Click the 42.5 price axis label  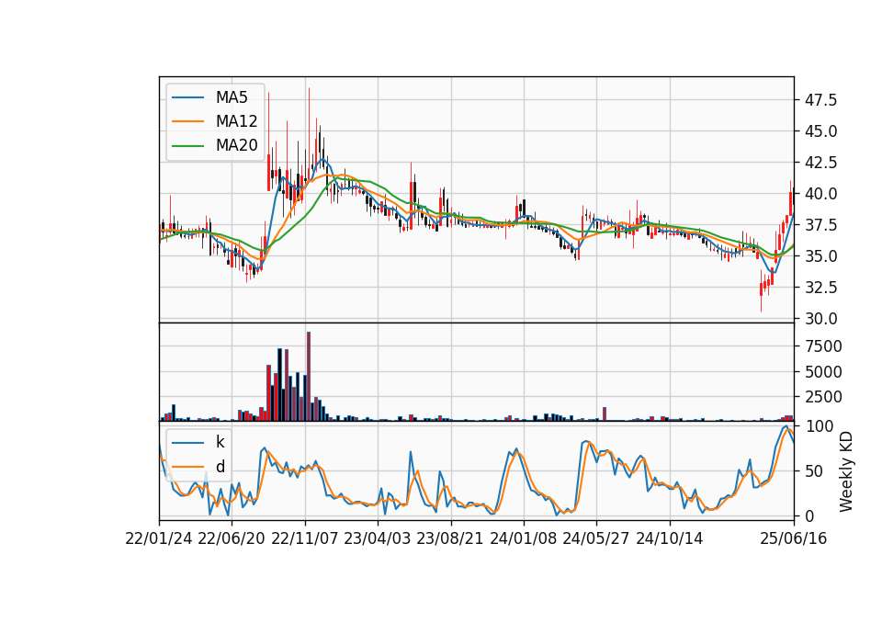pyautogui.click(x=821, y=163)
